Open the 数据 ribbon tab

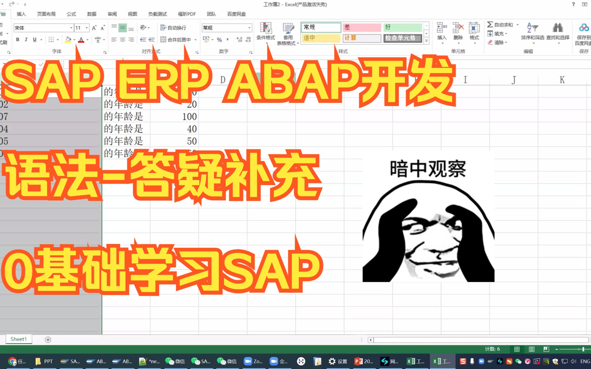click(x=92, y=14)
